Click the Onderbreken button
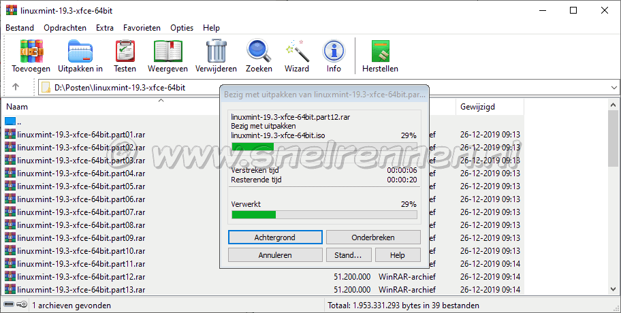The width and height of the screenshot is (621, 313). [373, 237]
